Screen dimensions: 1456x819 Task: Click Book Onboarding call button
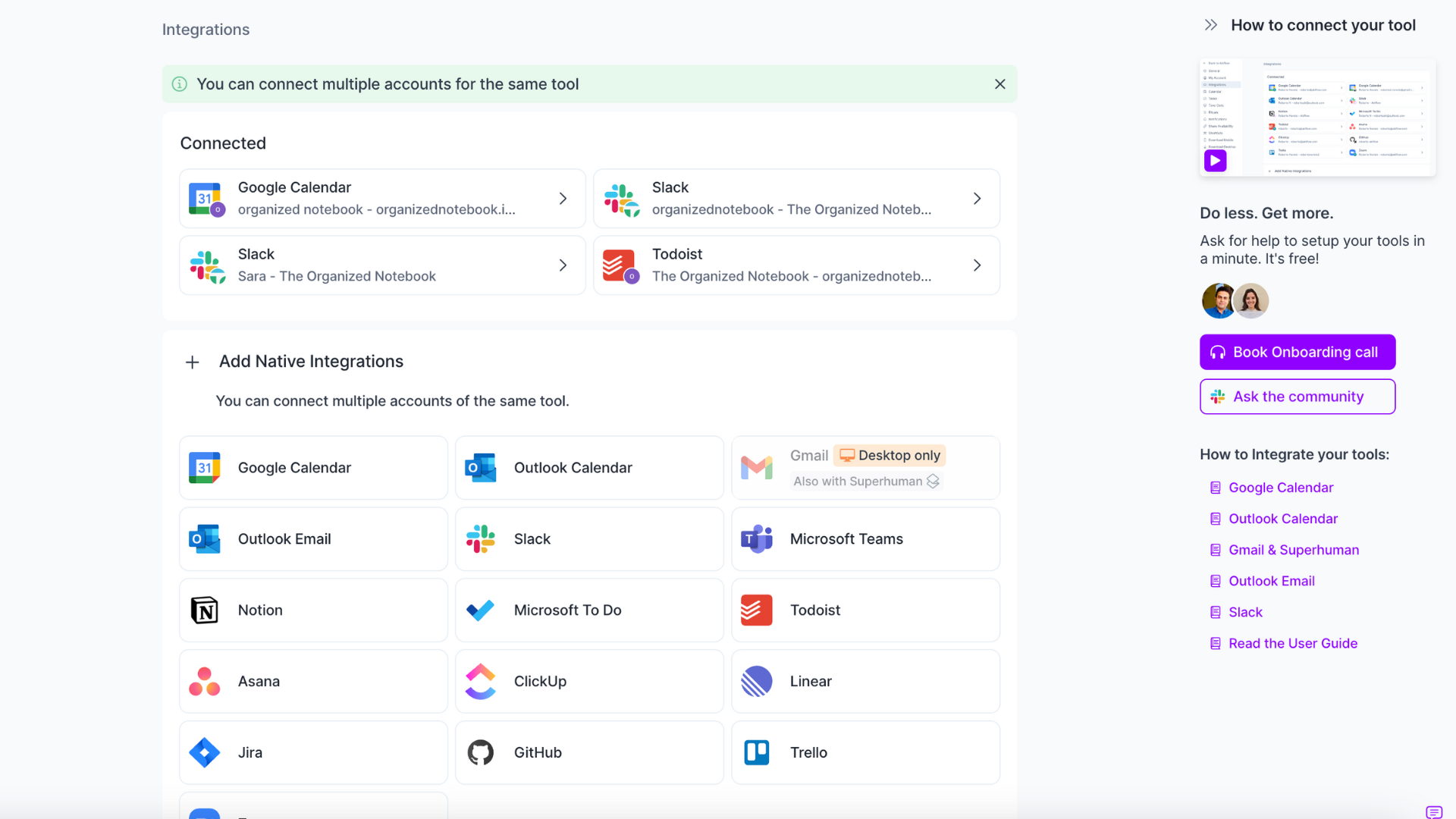(1297, 352)
